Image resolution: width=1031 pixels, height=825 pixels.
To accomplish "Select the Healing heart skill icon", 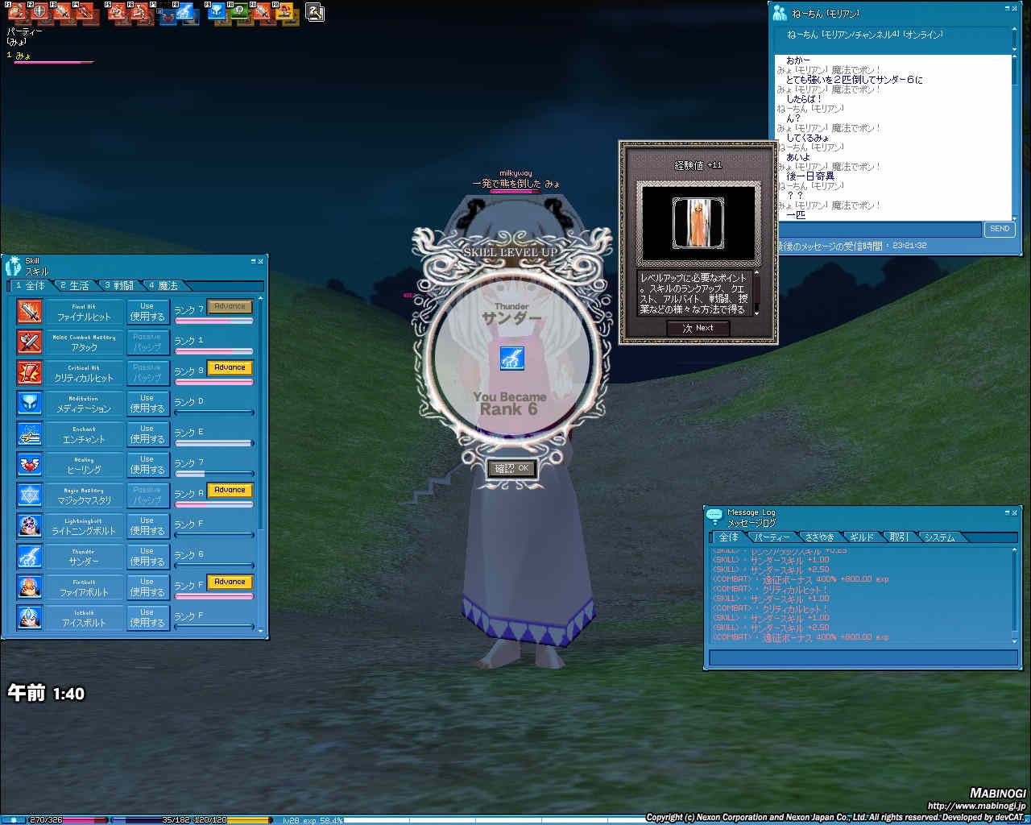I will [x=29, y=464].
